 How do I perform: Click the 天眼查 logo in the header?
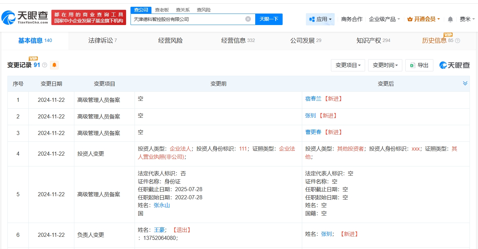pos(25,18)
